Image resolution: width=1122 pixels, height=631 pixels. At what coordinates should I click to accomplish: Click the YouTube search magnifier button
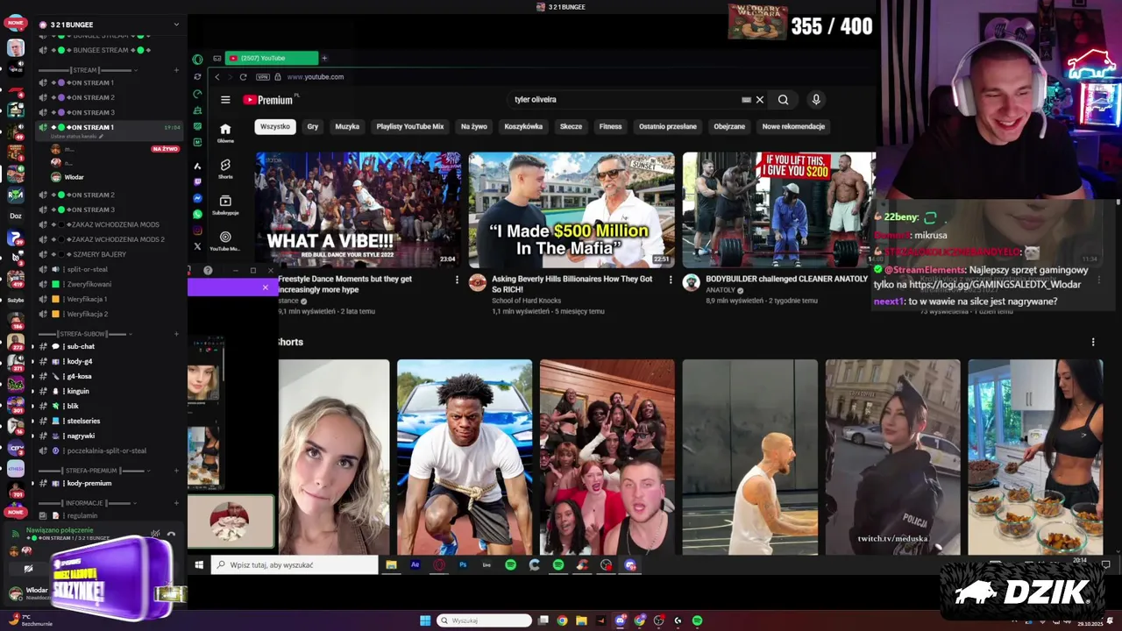point(783,100)
